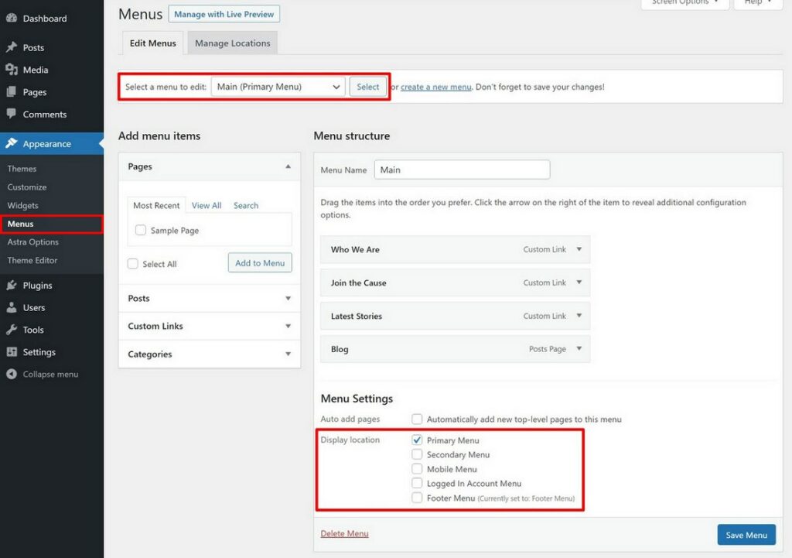Screen dimensions: 792x558
Task: Switch to the Edit Menus tab
Action: 152,43
